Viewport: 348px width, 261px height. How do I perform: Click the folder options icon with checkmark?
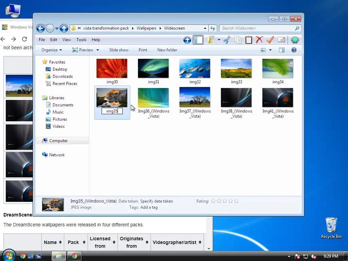[211, 40]
